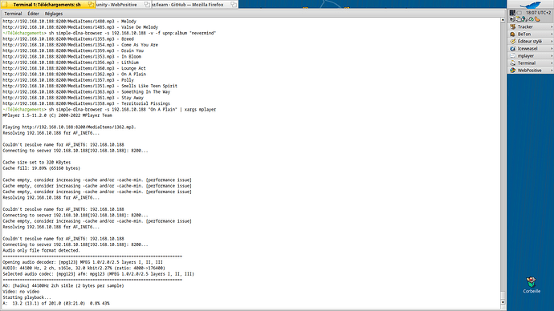Click 'Playing http://192.168.10.188:8200/MediaItems/1362.mp3.' line

click(69, 127)
